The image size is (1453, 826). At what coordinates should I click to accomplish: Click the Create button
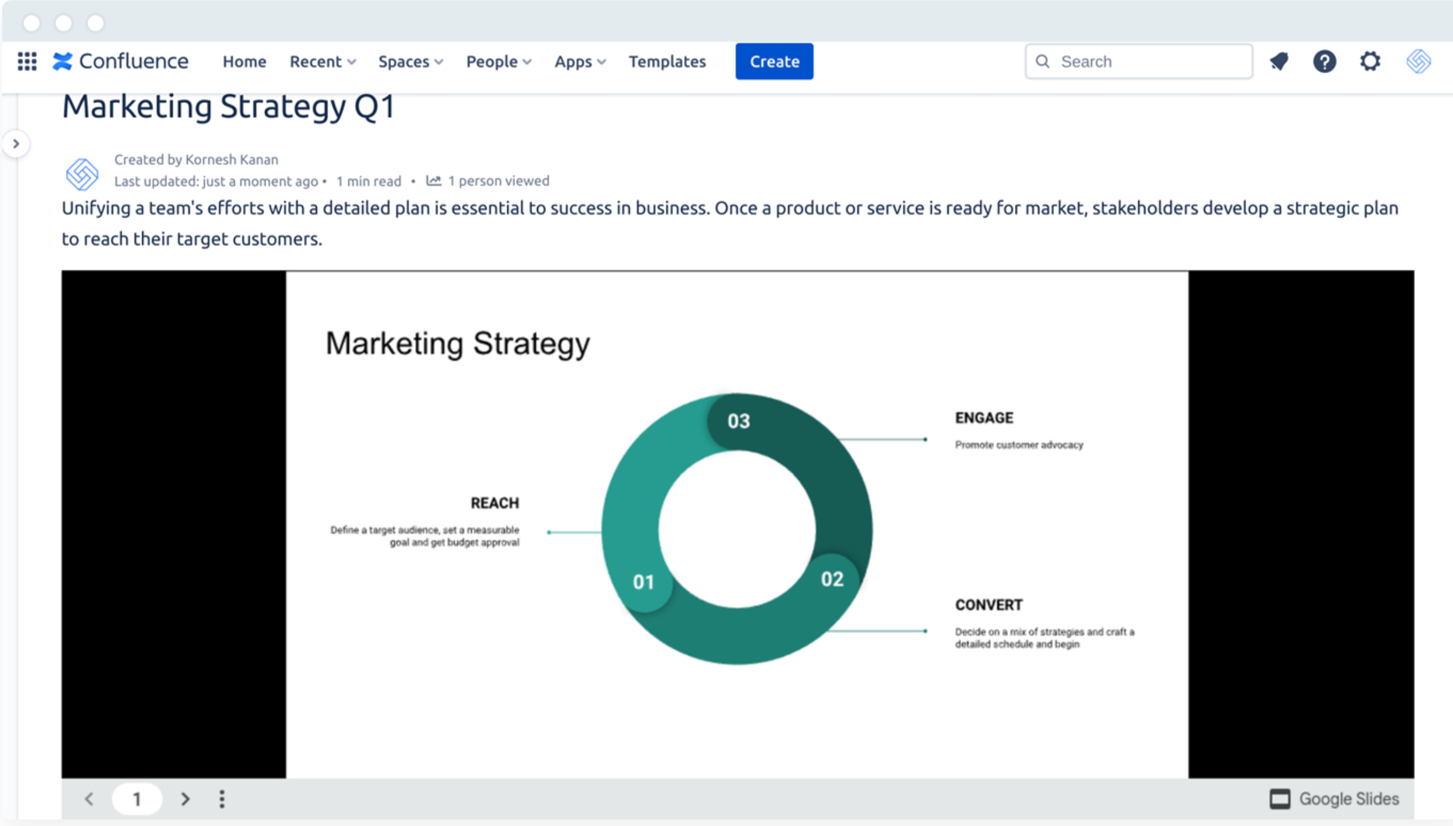[774, 61]
